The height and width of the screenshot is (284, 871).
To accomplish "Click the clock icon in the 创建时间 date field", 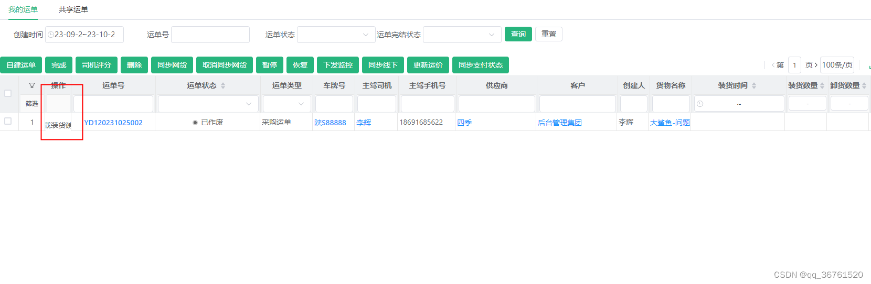I will coord(51,35).
